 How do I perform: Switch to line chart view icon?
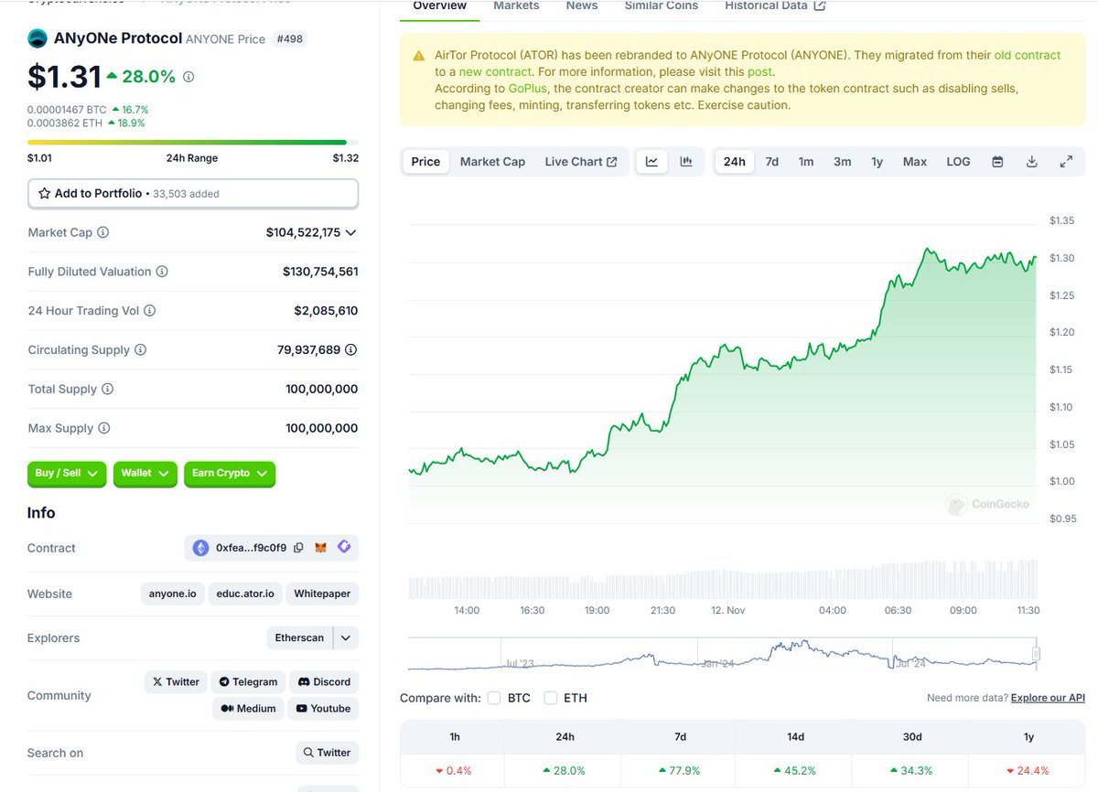point(651,162)
